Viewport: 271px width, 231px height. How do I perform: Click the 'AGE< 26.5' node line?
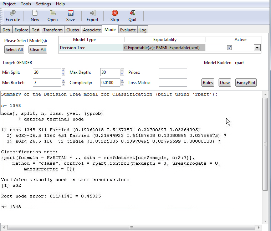pos(113,141)
